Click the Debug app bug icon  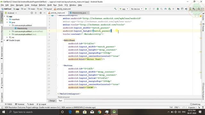[x=158, y=9]
